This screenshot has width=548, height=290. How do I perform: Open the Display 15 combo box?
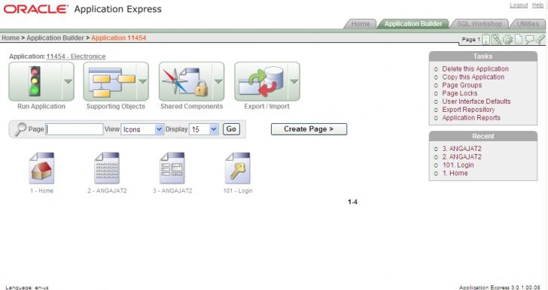[x=204, y=129]
